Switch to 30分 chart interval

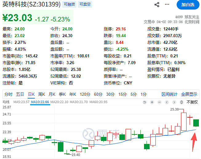111,94
